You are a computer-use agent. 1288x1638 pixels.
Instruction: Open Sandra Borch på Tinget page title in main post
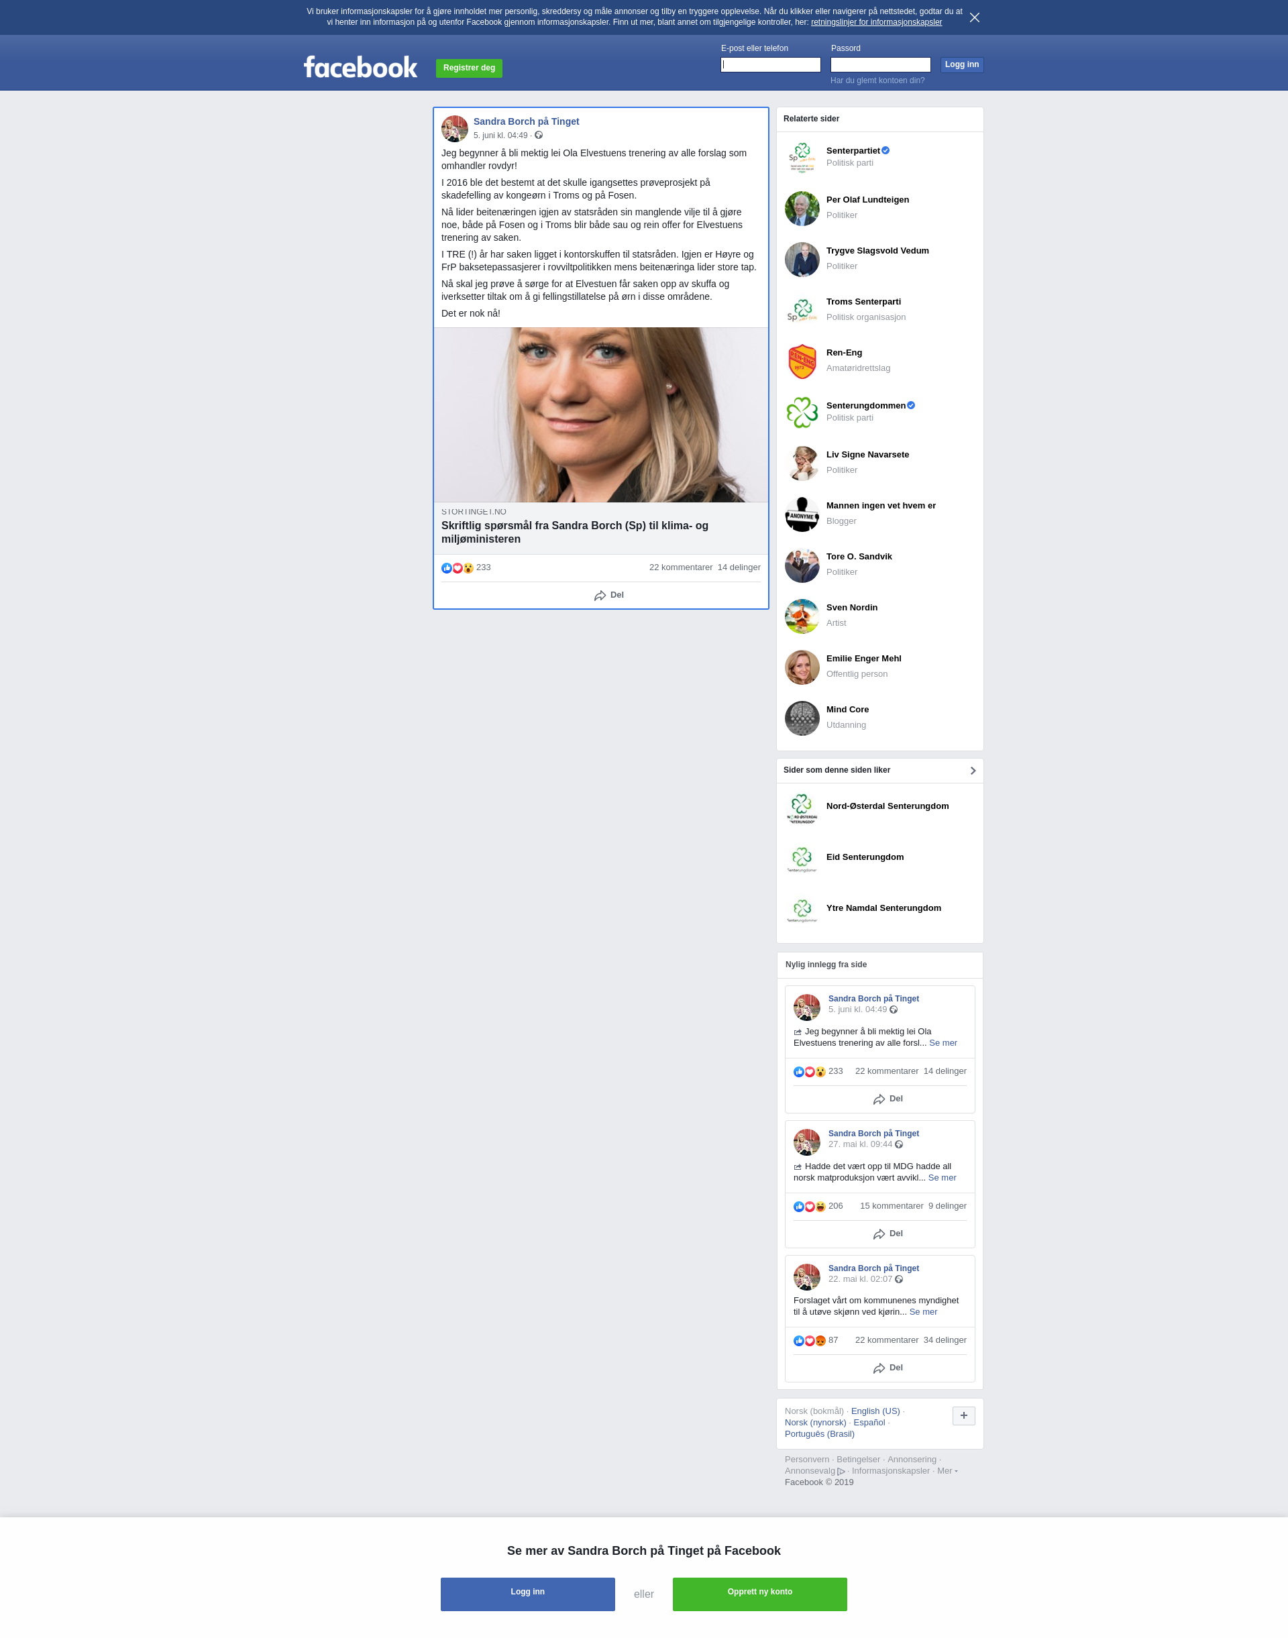pyautogui.click(x=527, y=121)
